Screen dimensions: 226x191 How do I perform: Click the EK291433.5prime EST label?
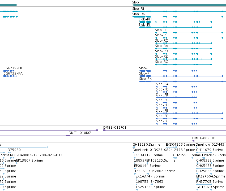[150, 187]
